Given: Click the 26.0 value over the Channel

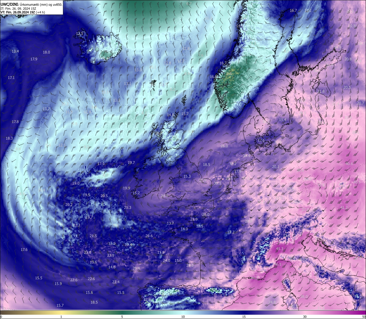Looking at the screenshot, I should pyautogui.click(x=206, y=215).
